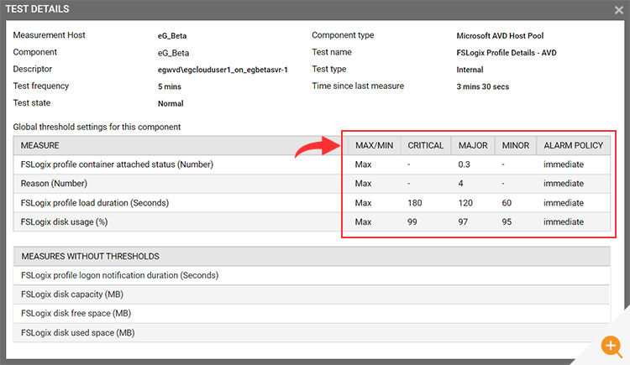
Task: Click major value 0.3 for attached status
Action: click(464, 164)
